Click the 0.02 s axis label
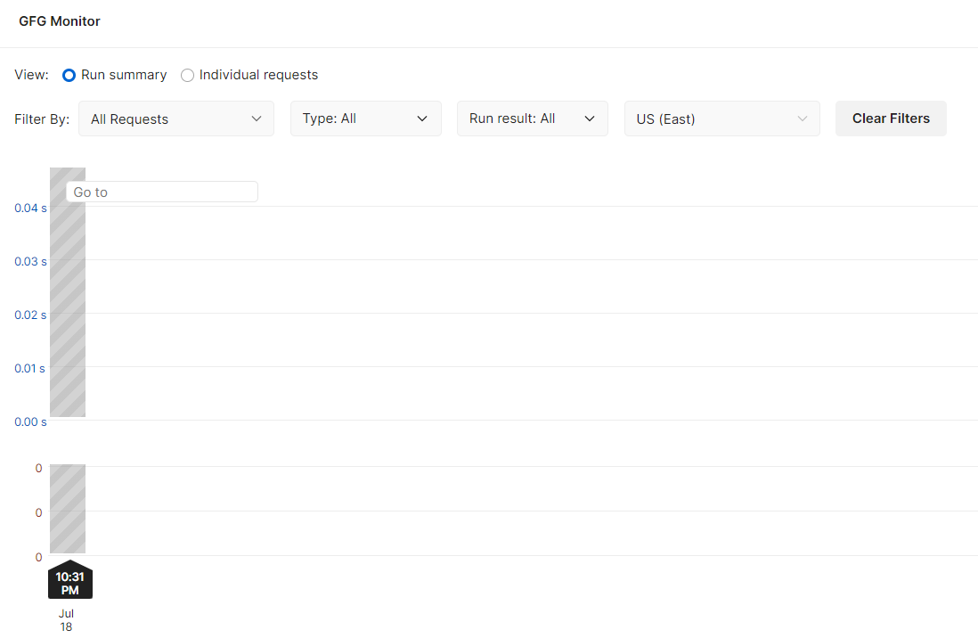978x638 pixels. (x=30, y=315)
